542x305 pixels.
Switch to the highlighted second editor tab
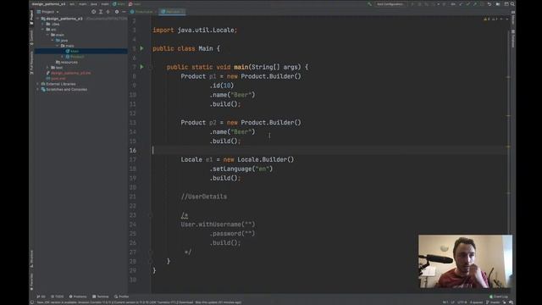coord(173,12)
